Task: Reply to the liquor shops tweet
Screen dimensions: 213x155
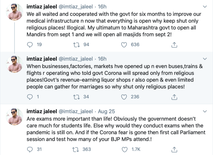Action: [30, 97]
